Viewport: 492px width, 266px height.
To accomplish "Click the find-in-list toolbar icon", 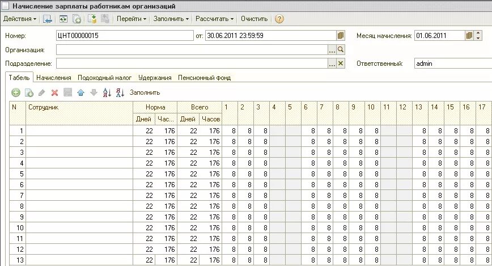I will [x=48, y=19].
